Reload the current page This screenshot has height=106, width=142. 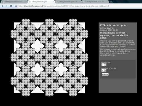(11, 6)
